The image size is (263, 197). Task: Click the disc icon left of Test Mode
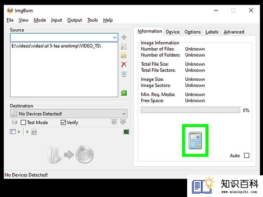coord(14,122)
